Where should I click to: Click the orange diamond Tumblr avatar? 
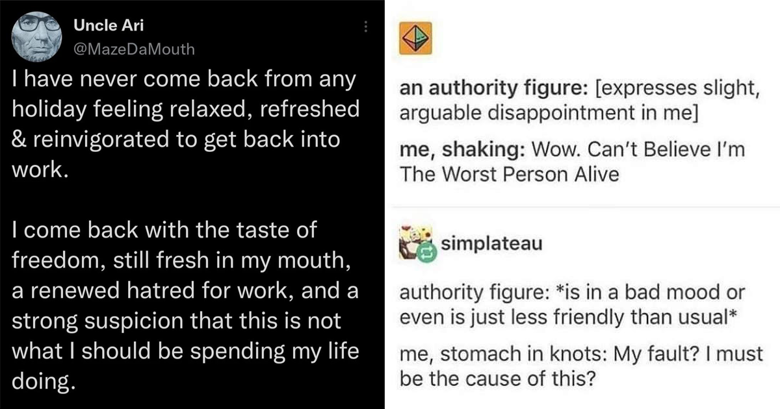point(415,42)
